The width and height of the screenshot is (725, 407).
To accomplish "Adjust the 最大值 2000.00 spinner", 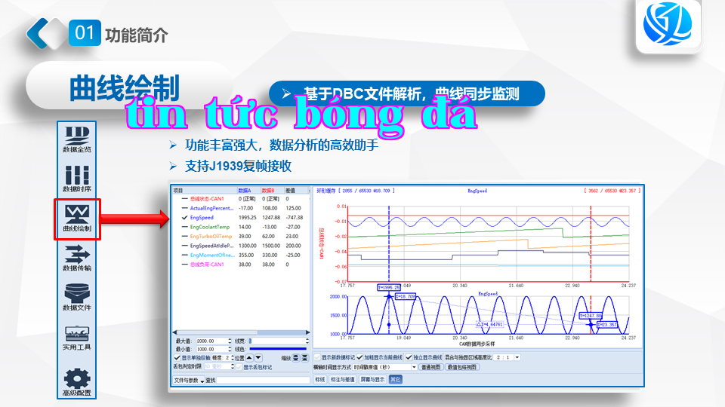I will 230,341.
